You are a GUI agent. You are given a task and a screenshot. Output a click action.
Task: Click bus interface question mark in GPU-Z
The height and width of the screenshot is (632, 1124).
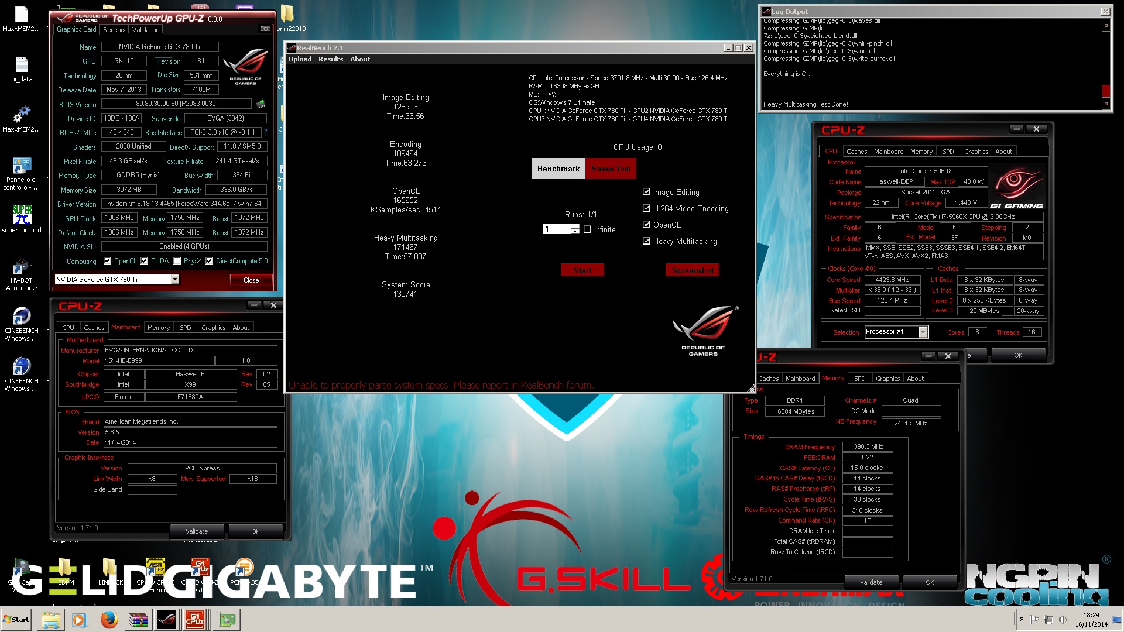pyautogui.click(x=265, y=132)
